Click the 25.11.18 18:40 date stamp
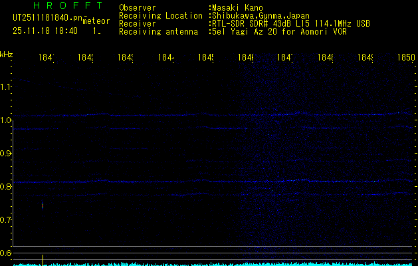 [45, 31]
